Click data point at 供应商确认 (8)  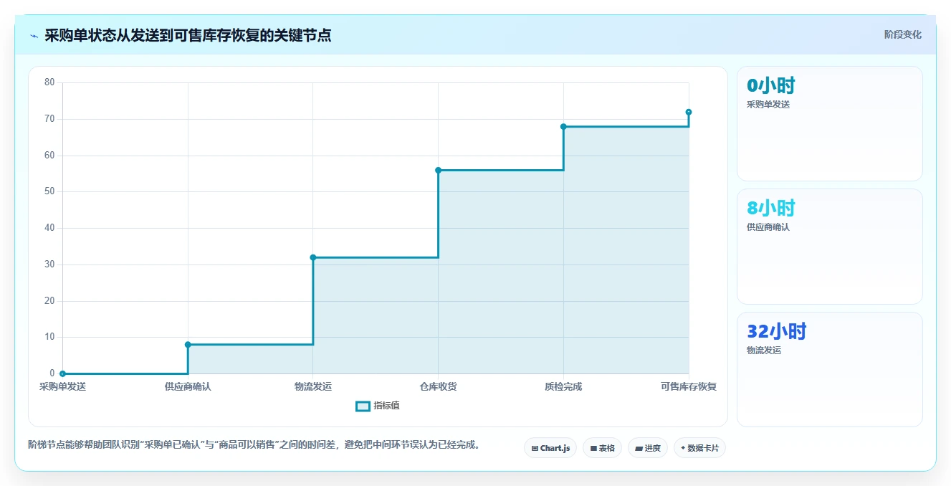pos(188,345)
